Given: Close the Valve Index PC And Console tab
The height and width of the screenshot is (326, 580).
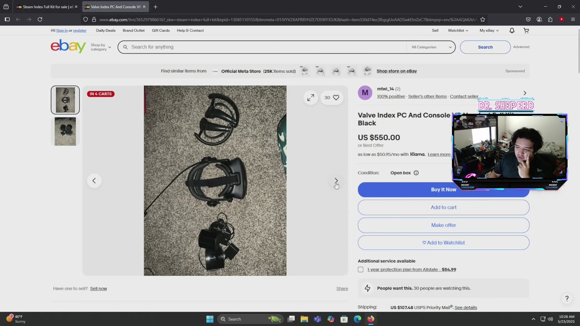Looking at the screenshot, I should tap(144, 7).
